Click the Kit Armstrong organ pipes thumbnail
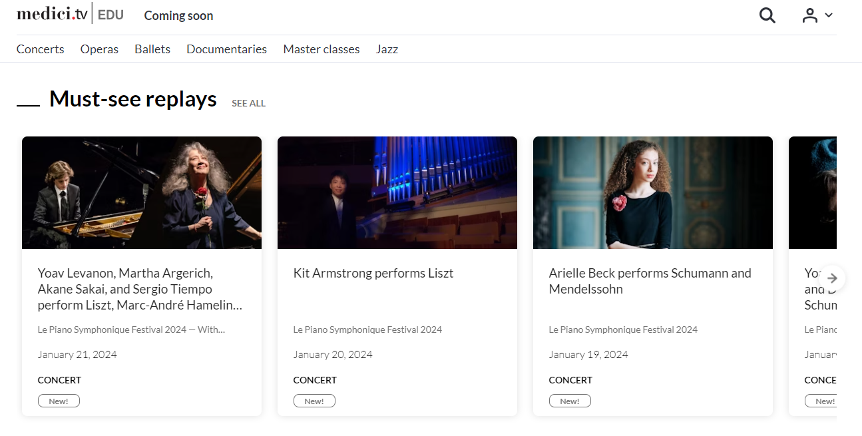The height and width of the screenshot is (436, 862). [397, 192]
